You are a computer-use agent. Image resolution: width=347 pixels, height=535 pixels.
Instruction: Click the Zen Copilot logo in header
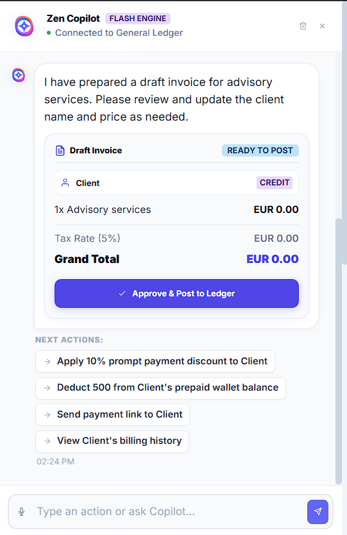24,26
